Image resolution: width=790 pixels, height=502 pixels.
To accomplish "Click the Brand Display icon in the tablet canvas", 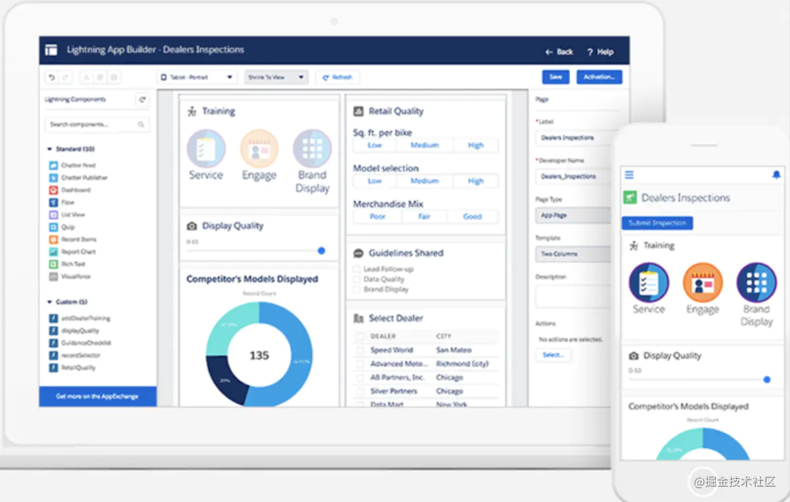I will (x=312, y=148).
